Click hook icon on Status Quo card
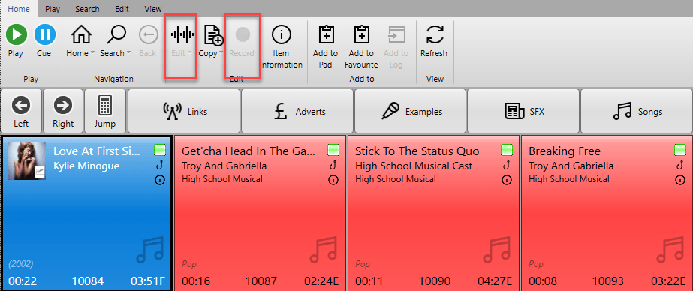 click(507, 166)
